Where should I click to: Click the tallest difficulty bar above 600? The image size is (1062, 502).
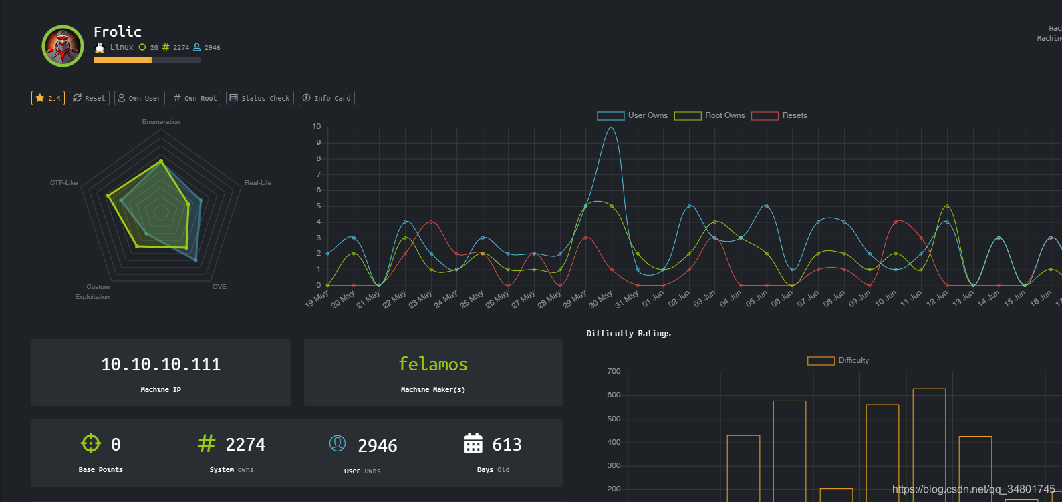tap(929, 445)
